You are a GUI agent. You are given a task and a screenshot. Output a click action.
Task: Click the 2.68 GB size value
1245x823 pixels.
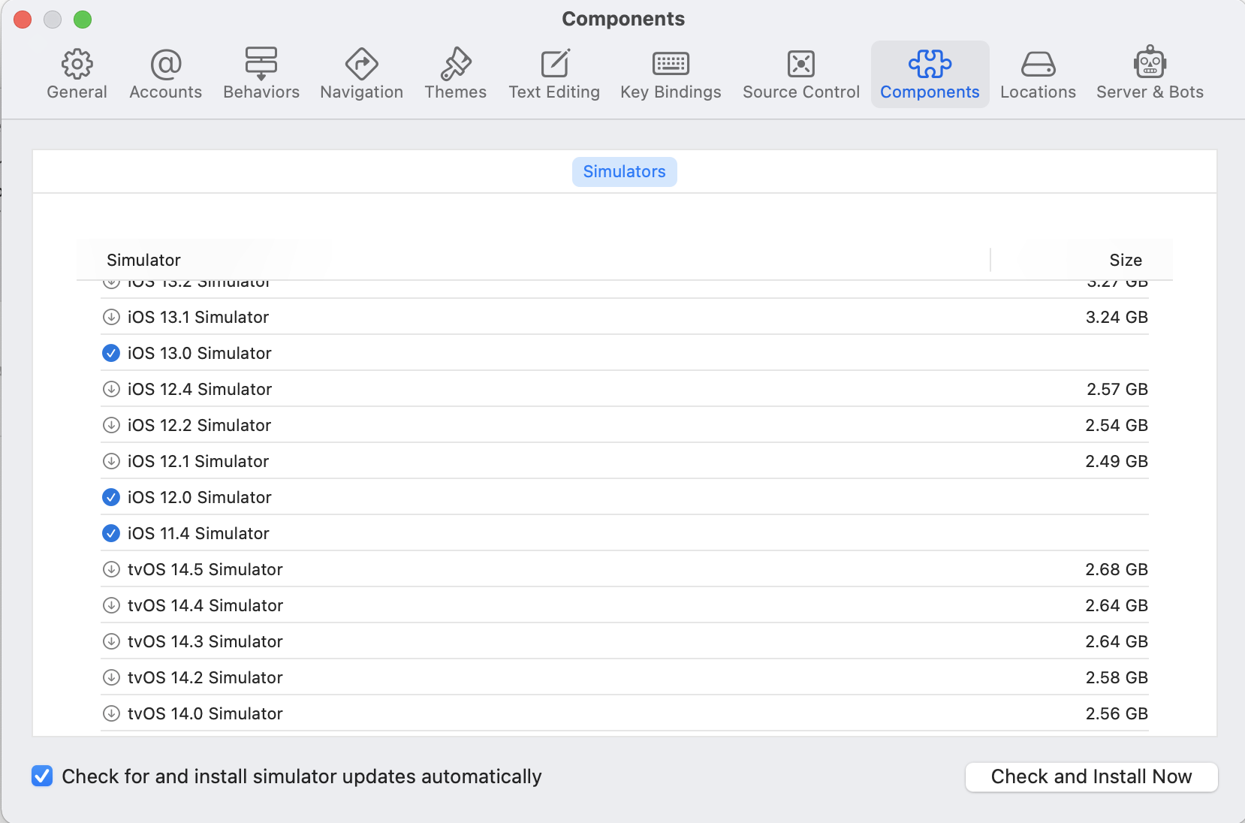(1117, 569)
